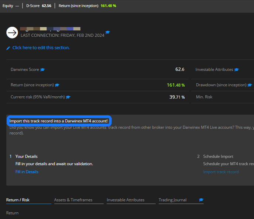Screen dimensions: 254x219
Task: Click the D-Score 62.56 value in top bar
Action: tap(47, 6)
